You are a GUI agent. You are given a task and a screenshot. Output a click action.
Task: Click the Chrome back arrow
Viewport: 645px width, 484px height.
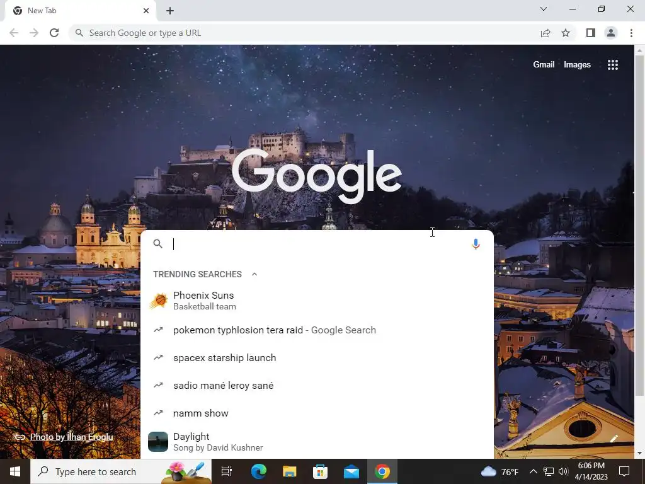[14, 33]
